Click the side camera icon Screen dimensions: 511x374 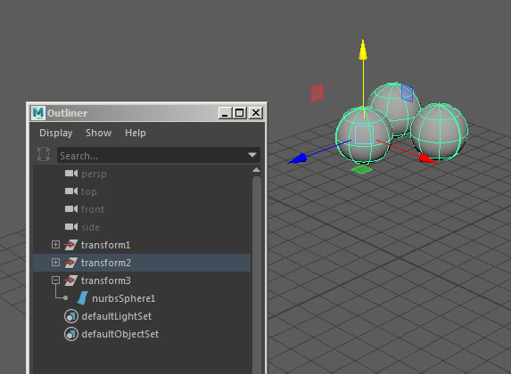pos(71,226)
